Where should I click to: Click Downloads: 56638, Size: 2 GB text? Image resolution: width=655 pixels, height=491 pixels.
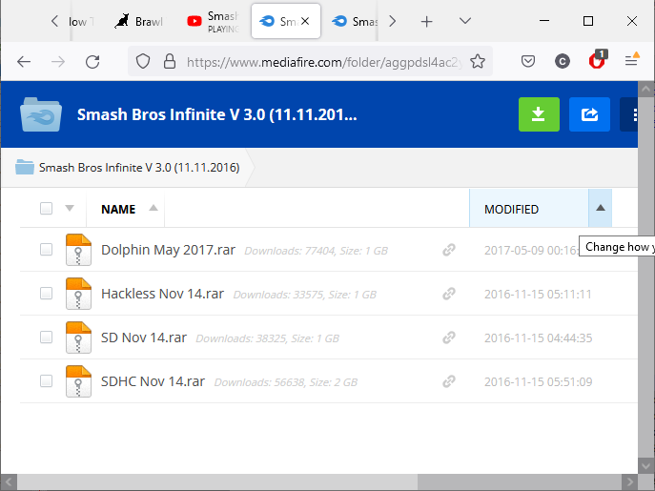[x=286, y=382]
